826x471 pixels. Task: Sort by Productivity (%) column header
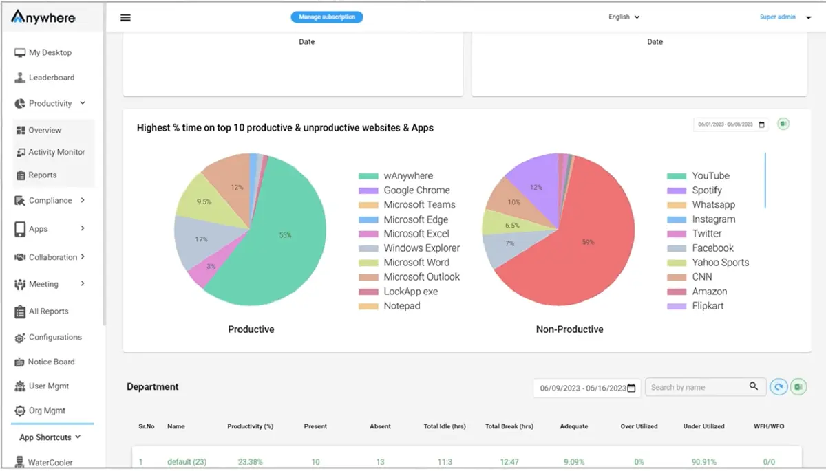(x=250, y=426)
